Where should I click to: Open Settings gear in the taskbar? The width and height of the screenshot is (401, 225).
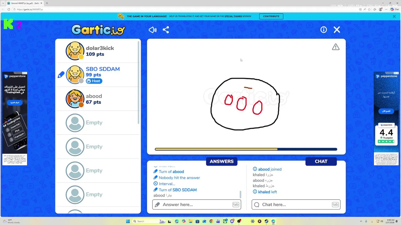(x=253, y=221)
